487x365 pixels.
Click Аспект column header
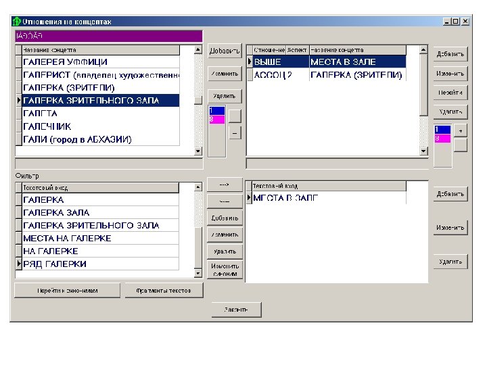[297, 50]
